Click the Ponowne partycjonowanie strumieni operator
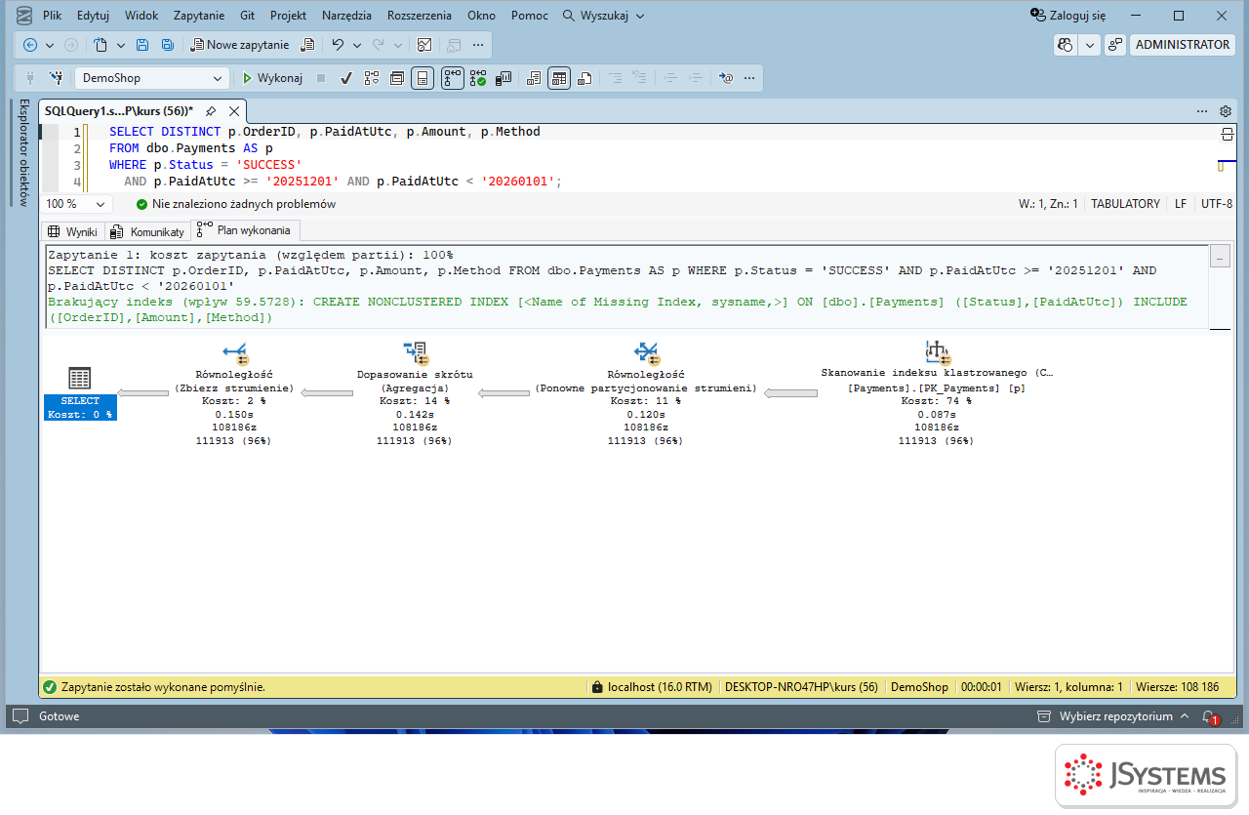The height and width of the screenshot is (815, 1249). [x=645, y=393]
